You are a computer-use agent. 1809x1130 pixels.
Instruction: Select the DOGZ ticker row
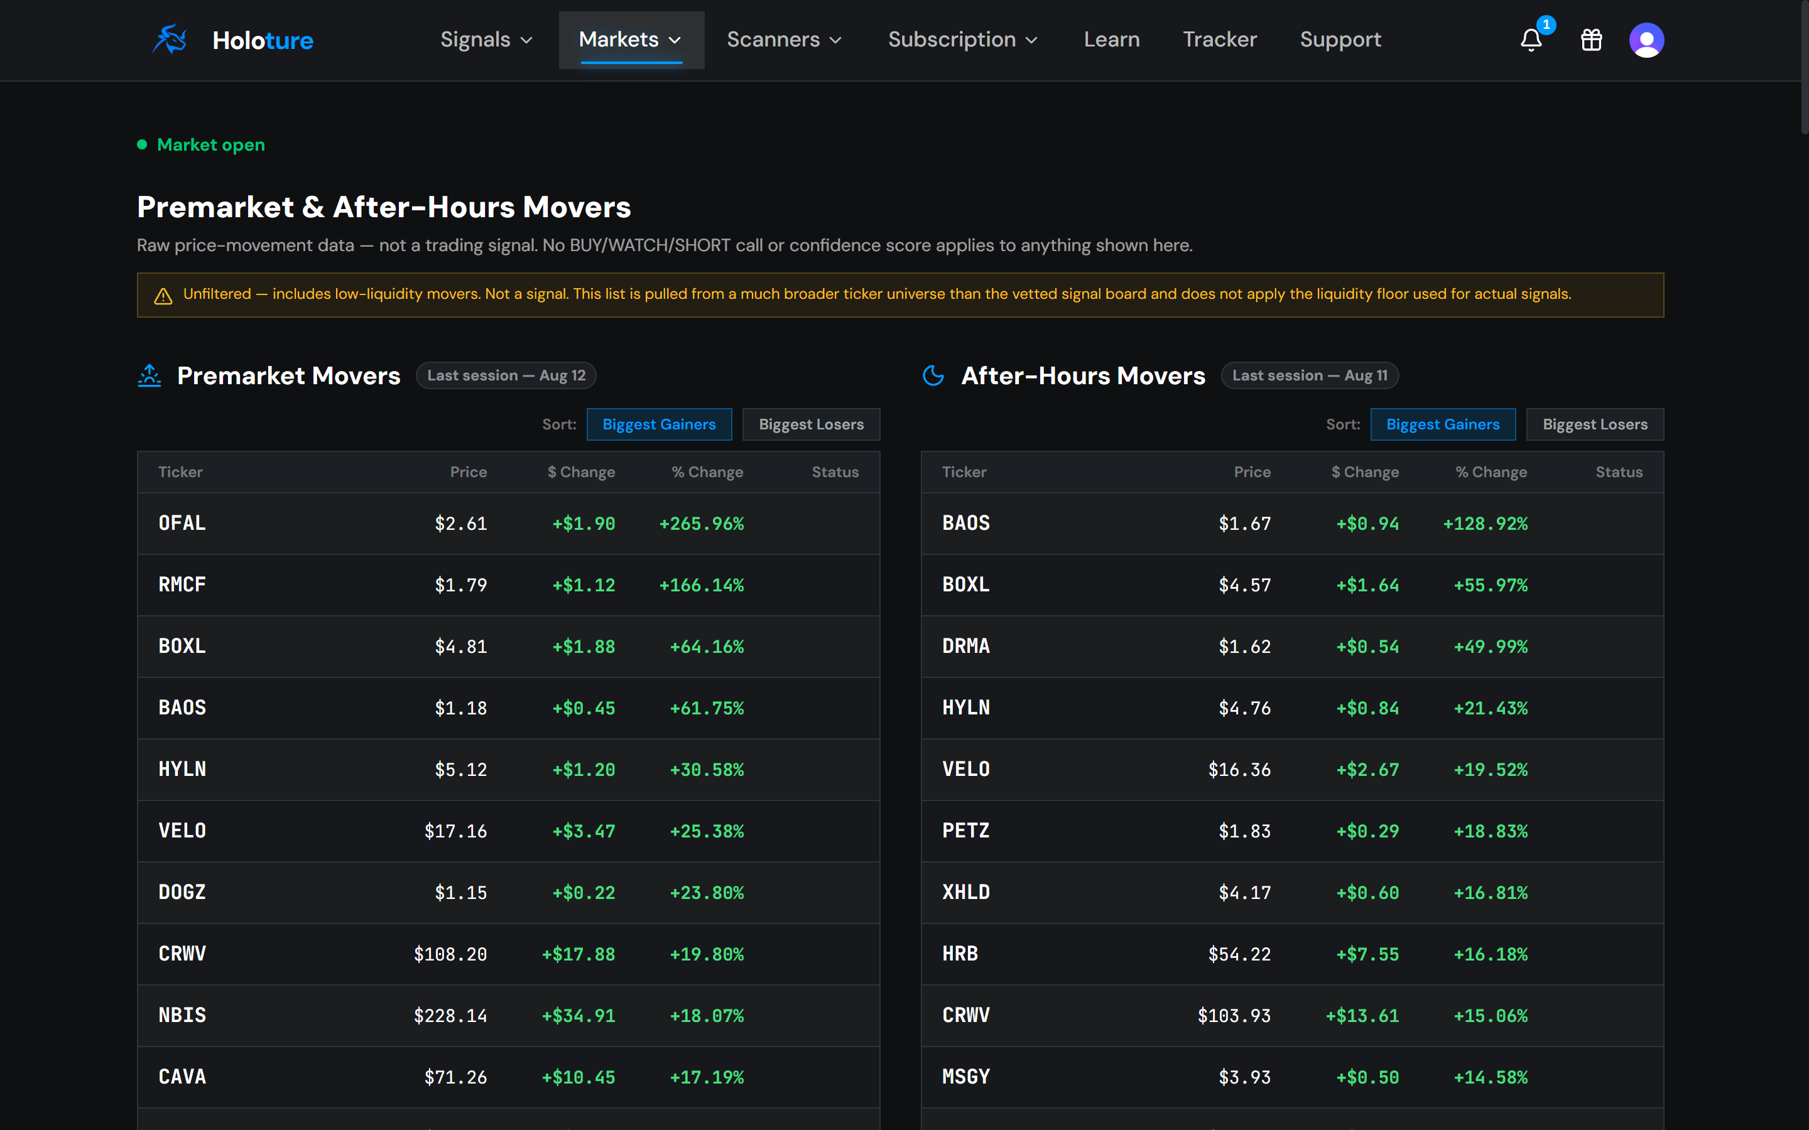(508, 892)
